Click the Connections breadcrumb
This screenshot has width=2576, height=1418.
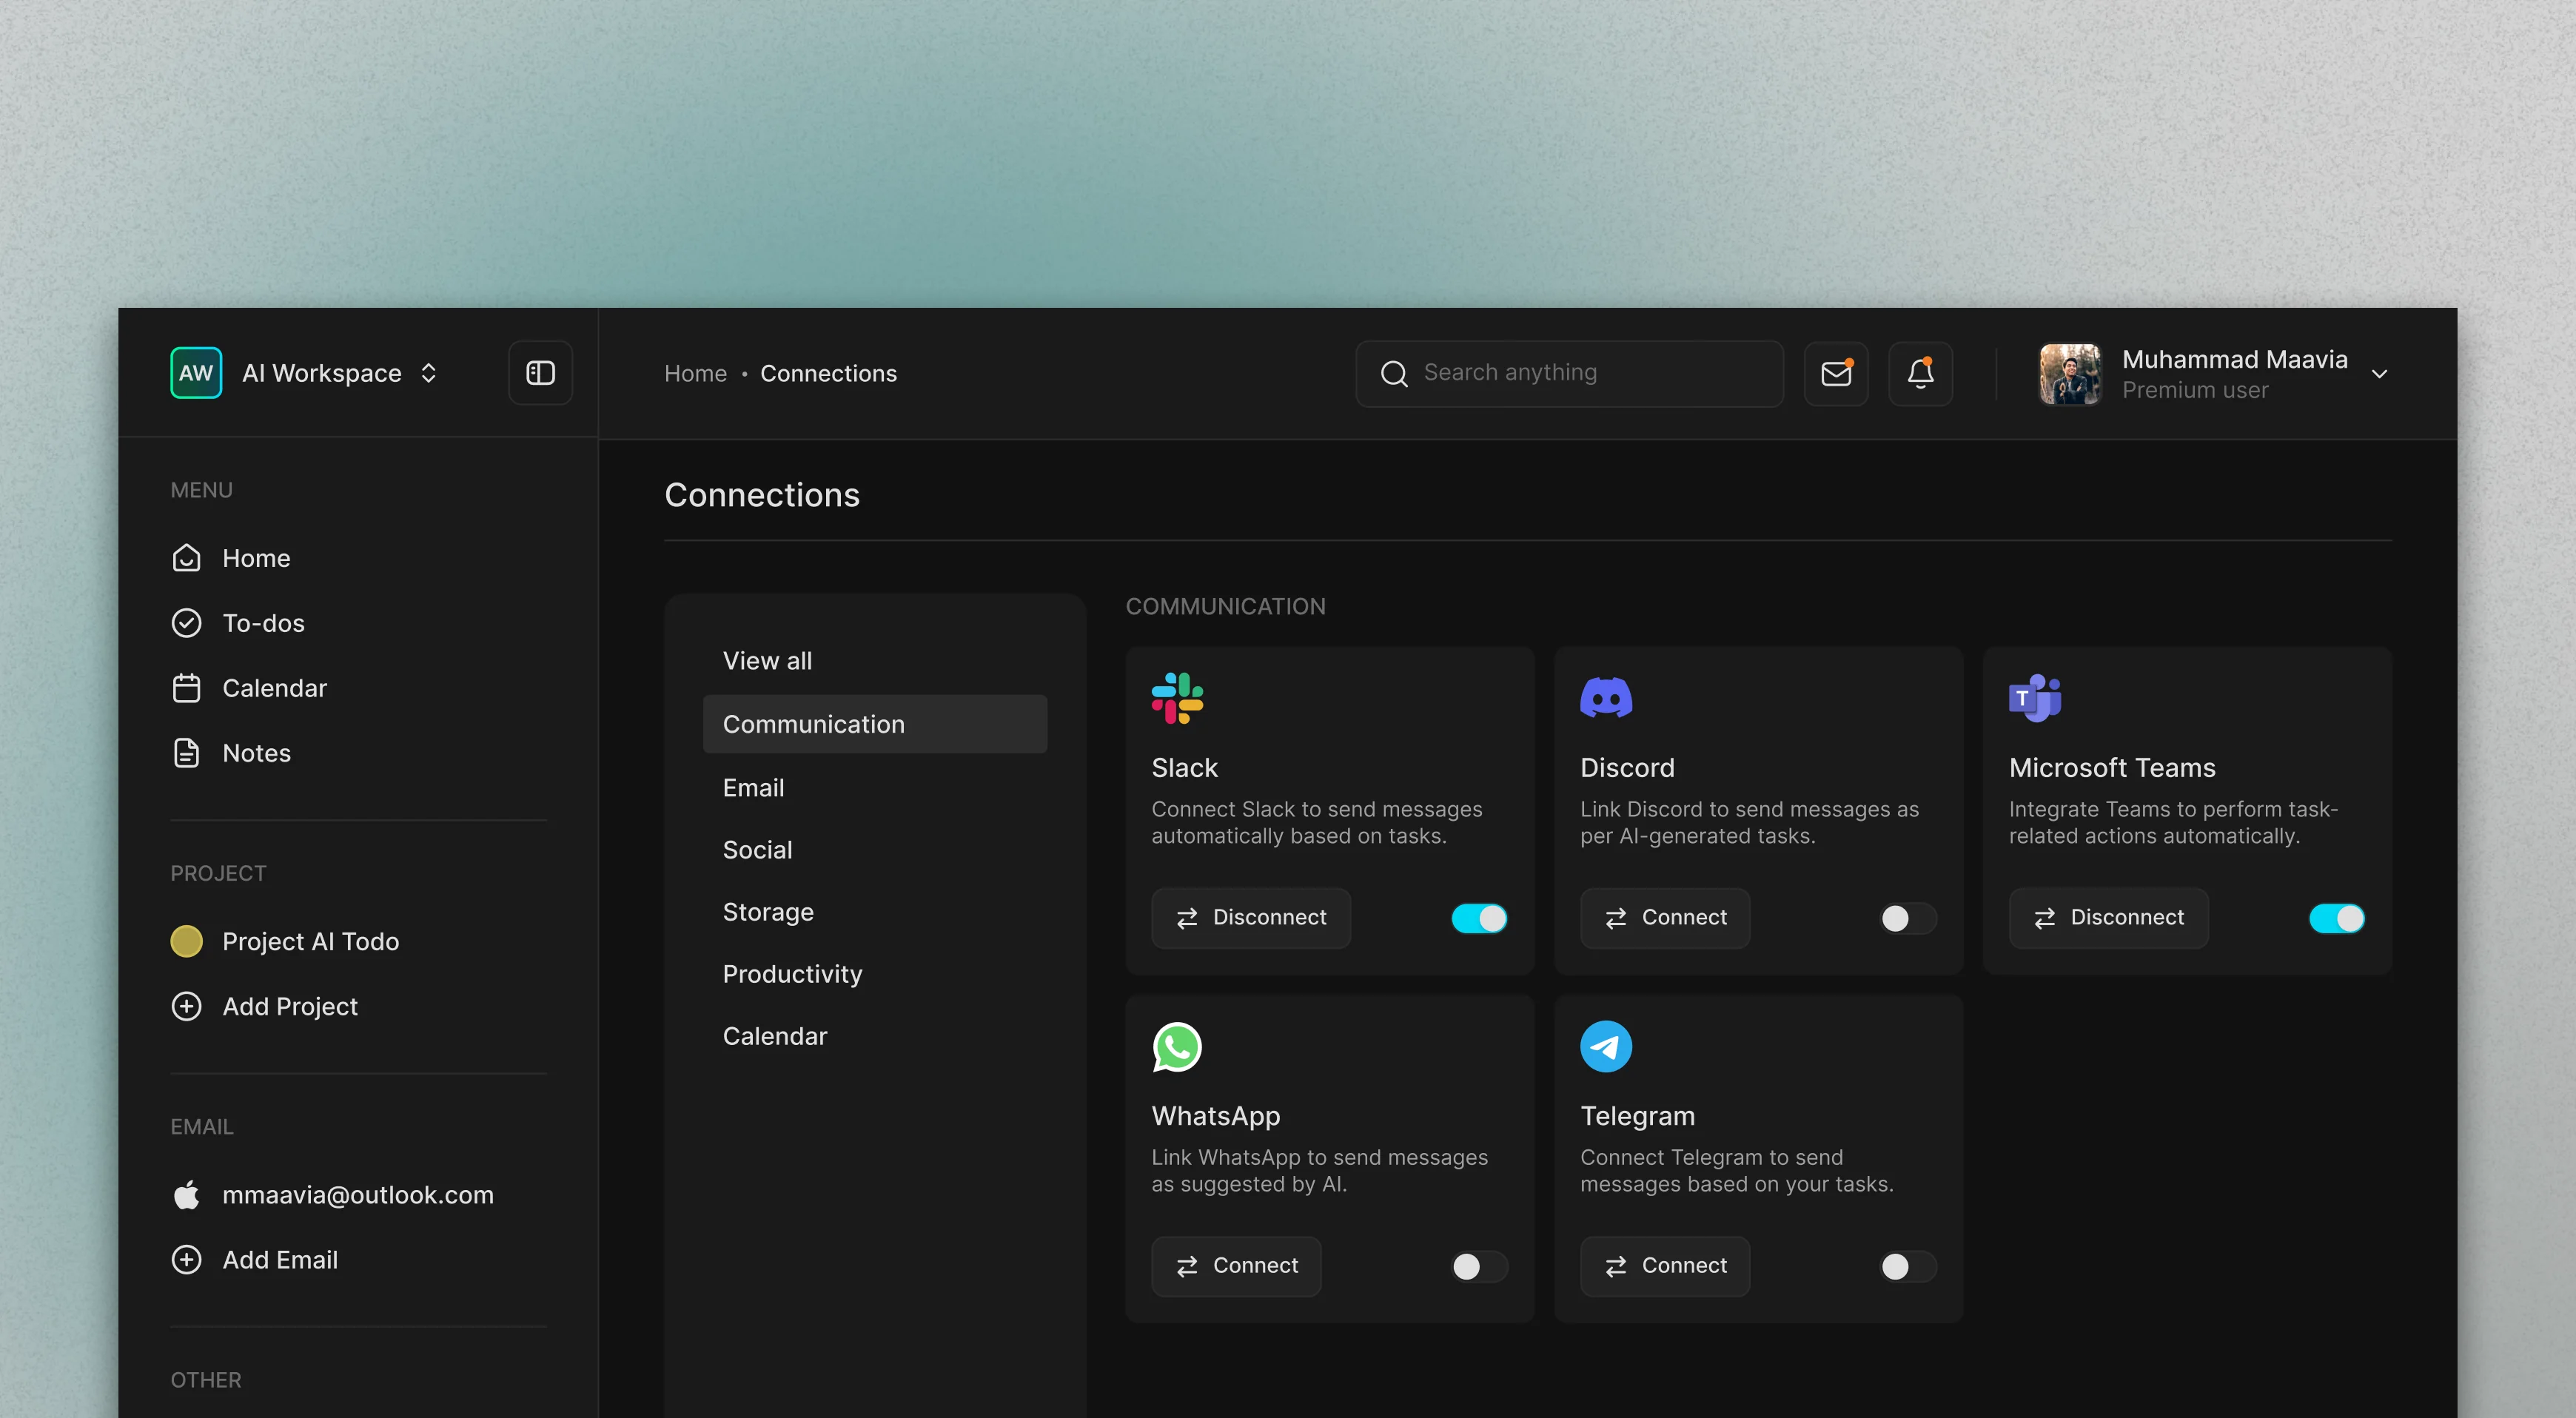(828, 374)
